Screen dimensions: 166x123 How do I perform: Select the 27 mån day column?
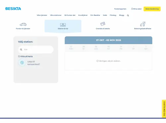pos(71,48)
